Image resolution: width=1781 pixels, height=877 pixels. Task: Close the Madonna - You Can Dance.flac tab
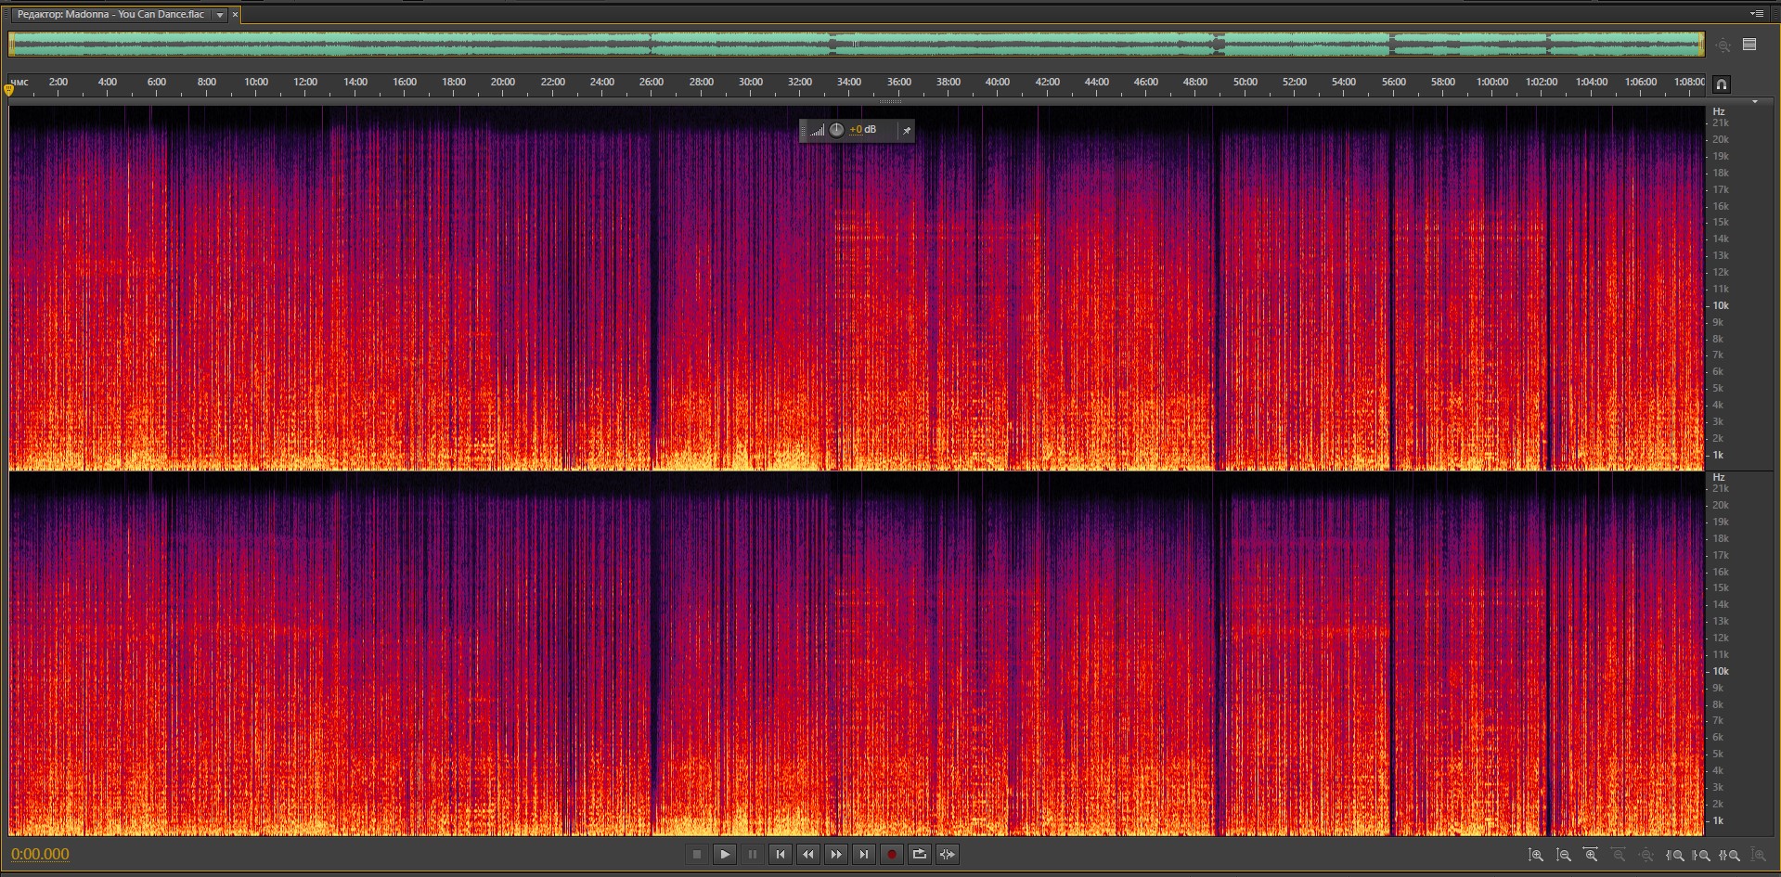pyautogui.click(x=236, y=15)
